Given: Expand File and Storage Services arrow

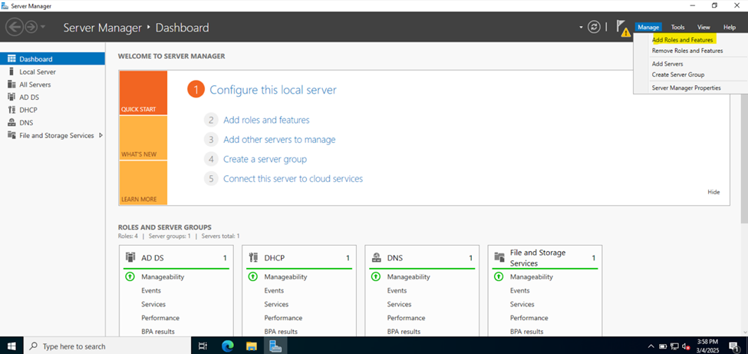Looking at the screenshot, I should (101, 135).
